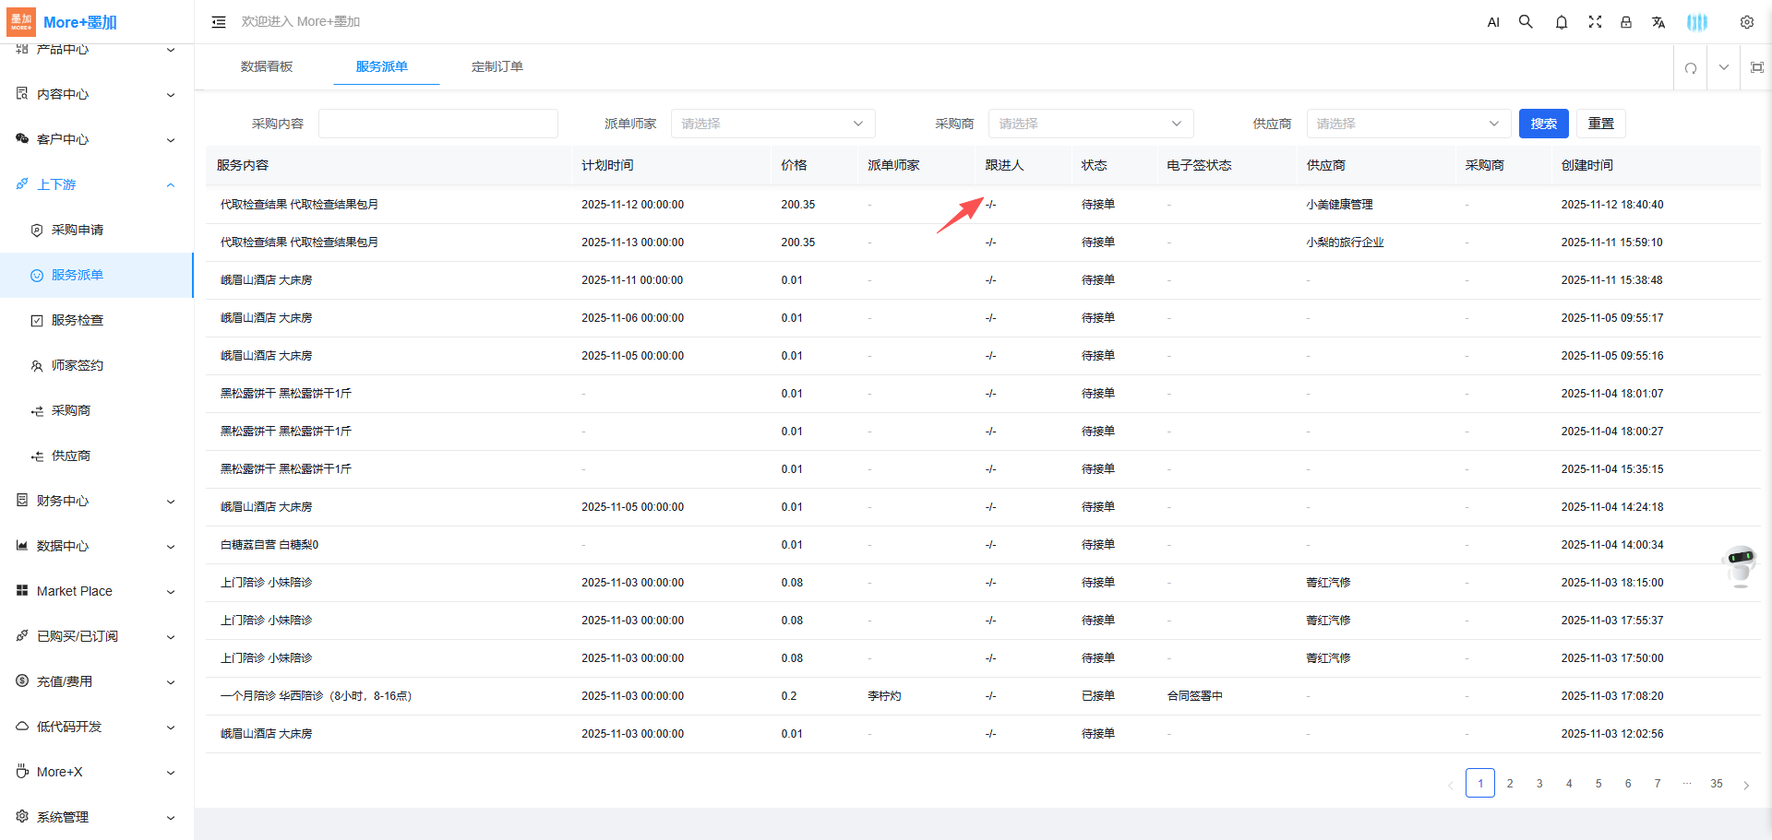Select 服务检查 in the sidebar
Image resolution: width=1772 pixels, height=840 pixels.
tap(78, 320)
